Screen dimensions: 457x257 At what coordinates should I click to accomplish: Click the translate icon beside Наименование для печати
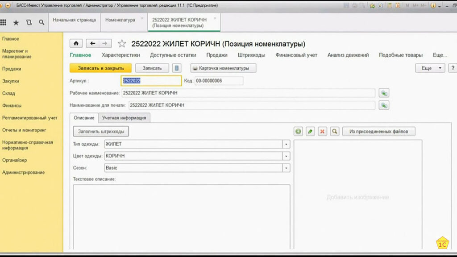tap(384, 105)
